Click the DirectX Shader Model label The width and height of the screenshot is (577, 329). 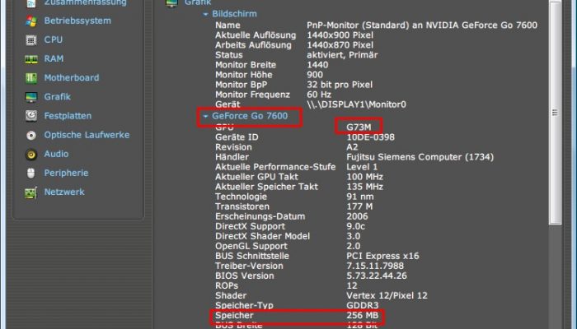(263, 237)
